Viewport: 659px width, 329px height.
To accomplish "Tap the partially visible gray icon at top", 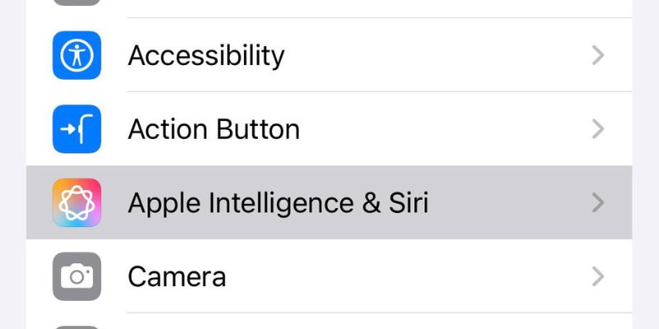I will [x=77, y=2].
